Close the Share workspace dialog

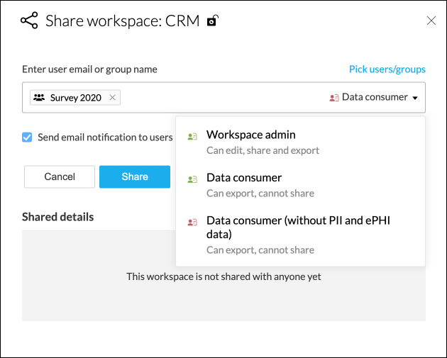coord(431,21)
